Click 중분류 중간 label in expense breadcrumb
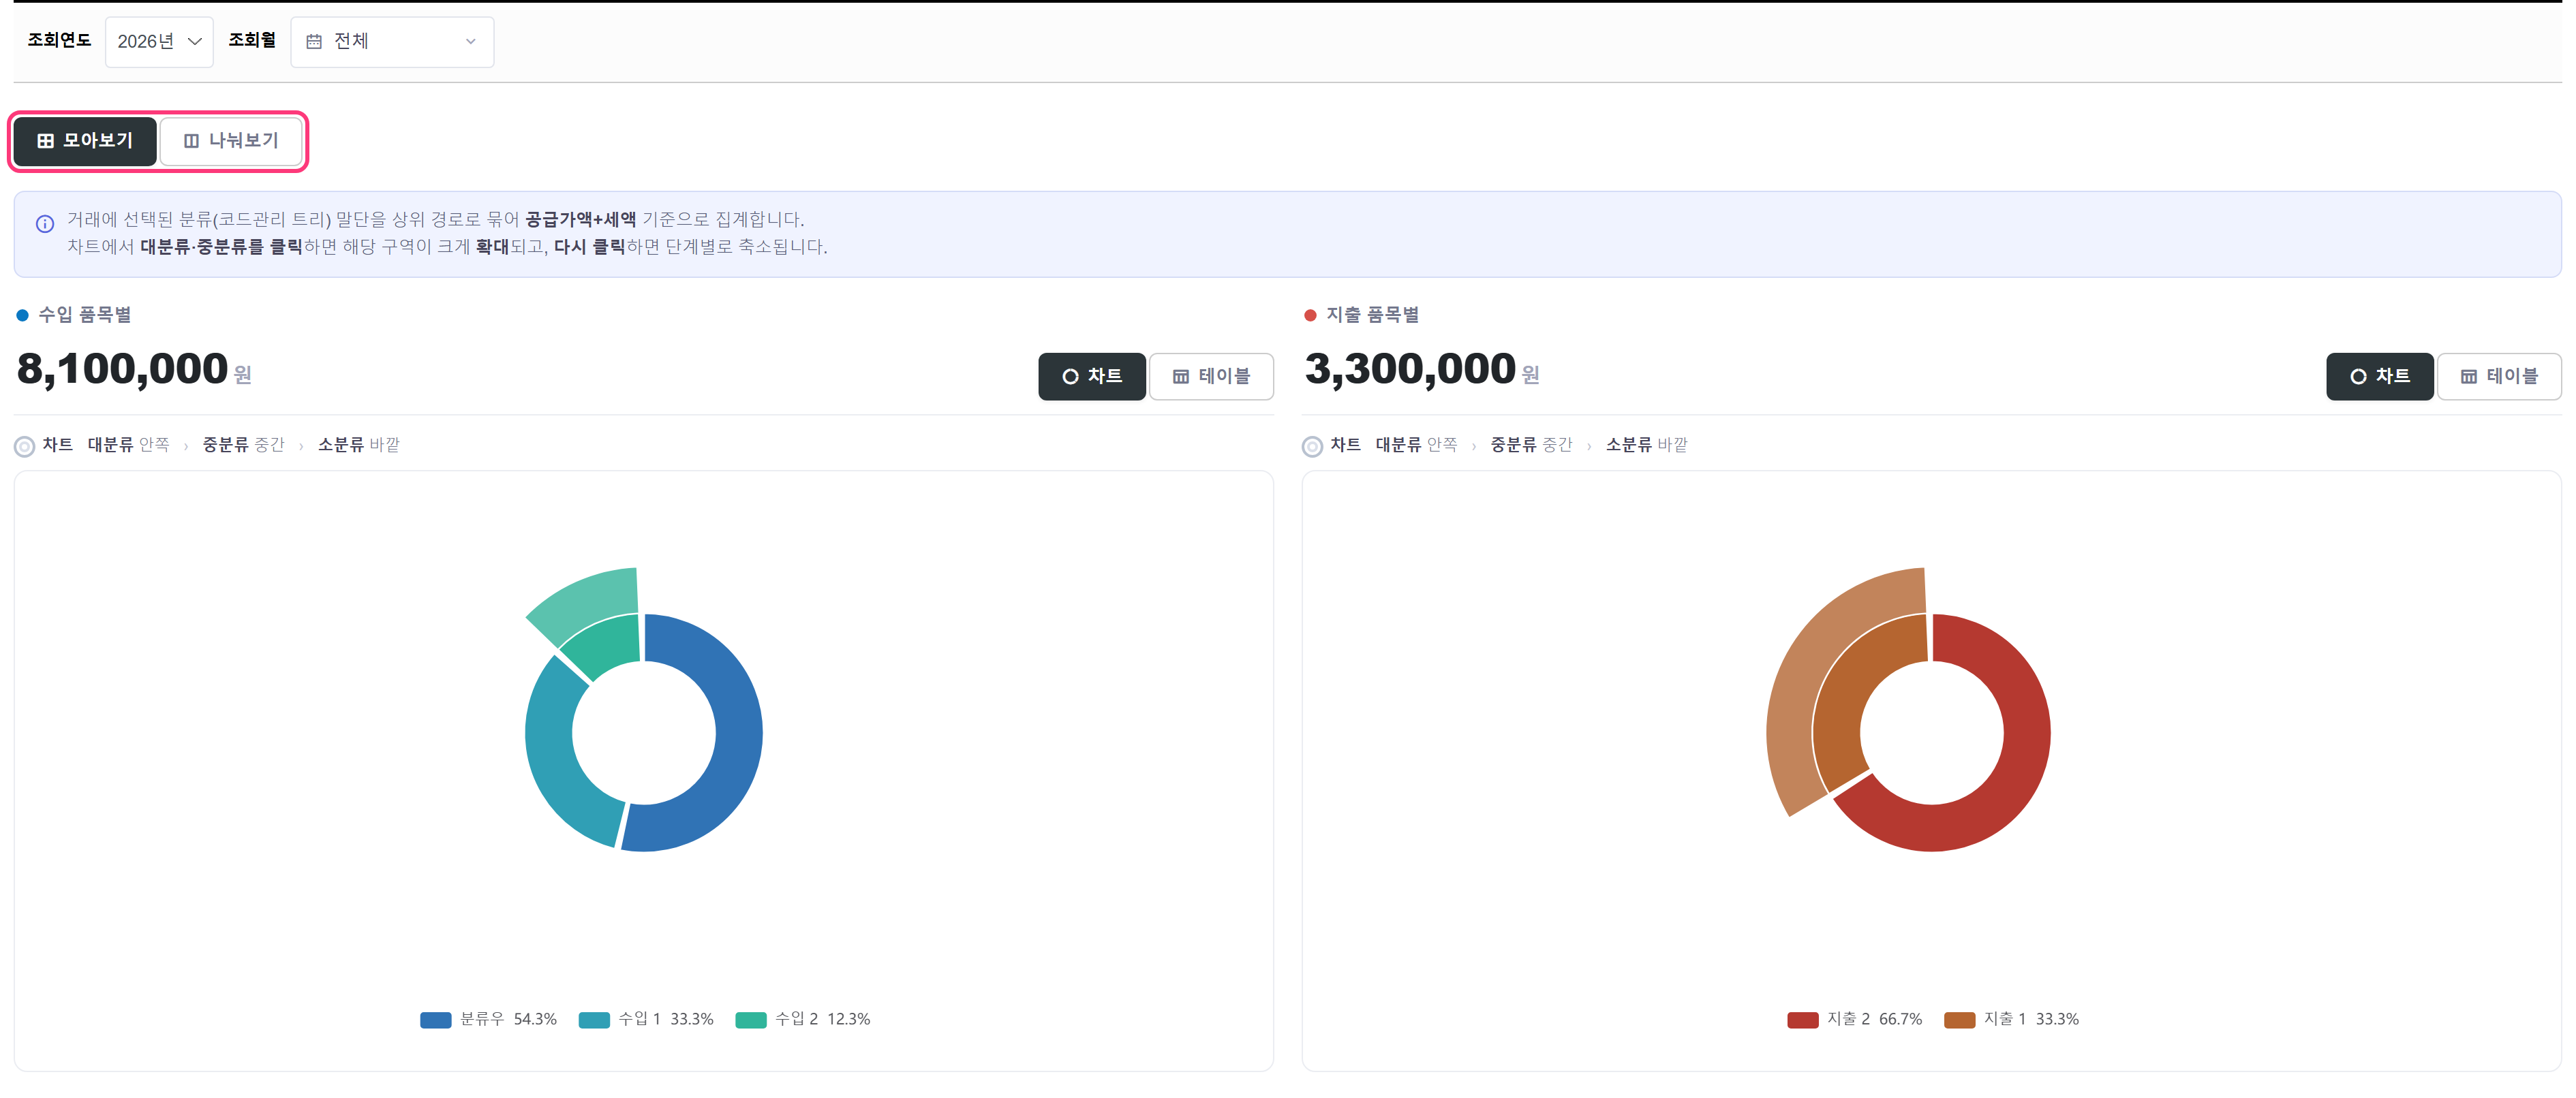 (x=1532, y=445)
